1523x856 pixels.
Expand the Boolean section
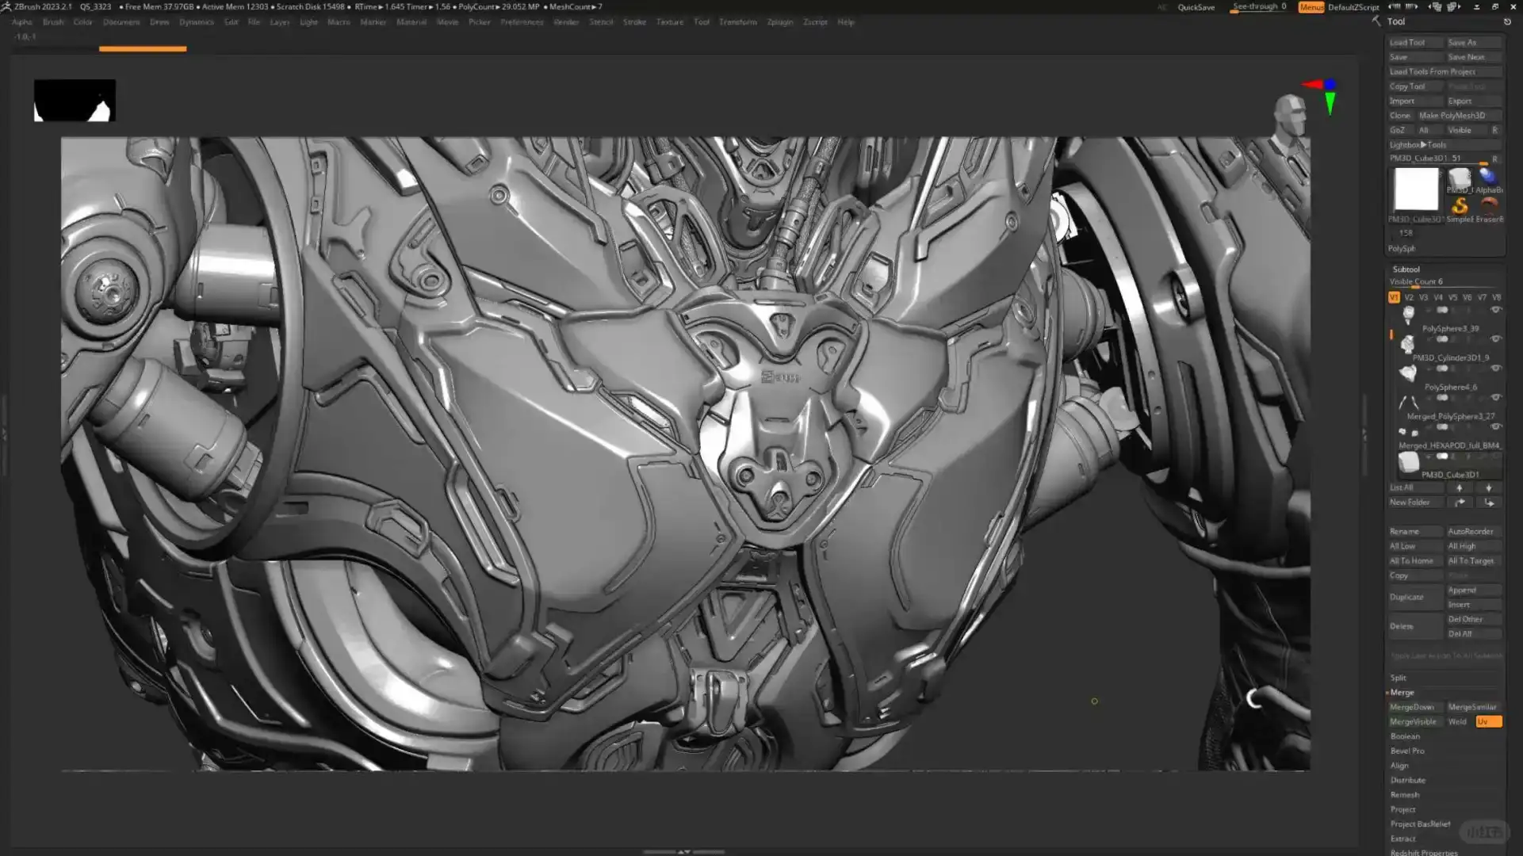[x=1406, y=736]
